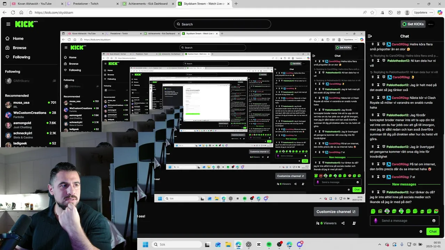445x250 pixels.
Task: Trash icon on Pablothedon12 "hur tänker du då" message
Action: tap(373, 192)
